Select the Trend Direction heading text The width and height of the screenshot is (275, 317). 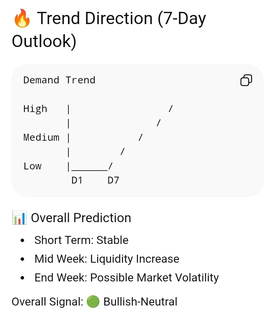pos(109,30)
